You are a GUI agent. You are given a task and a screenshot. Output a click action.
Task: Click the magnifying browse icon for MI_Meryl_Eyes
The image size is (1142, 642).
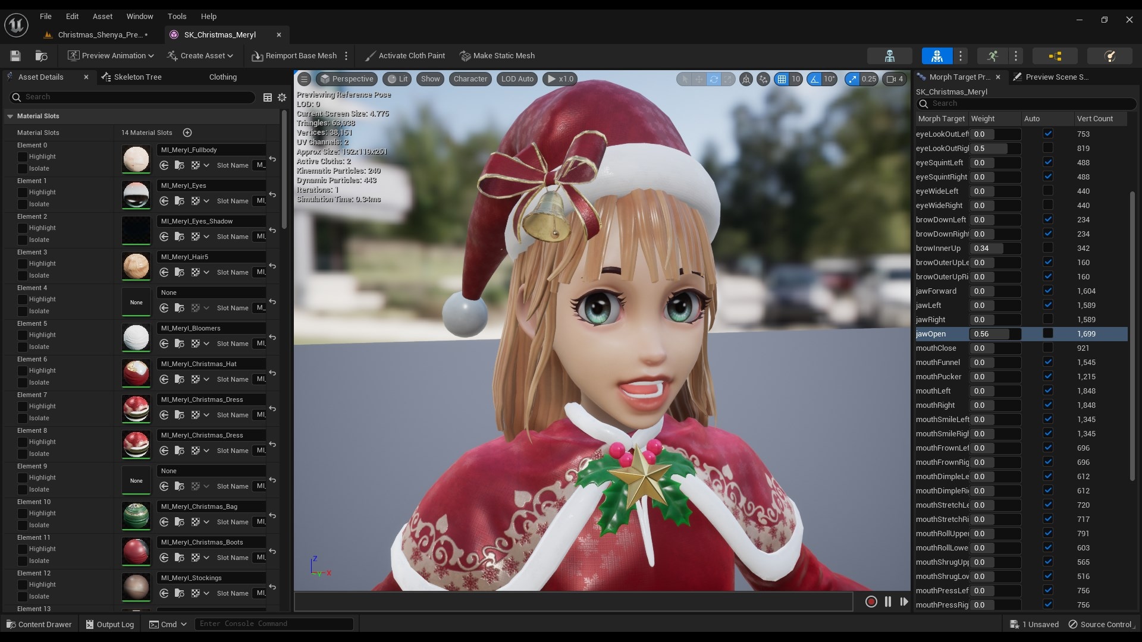pyautogui.click(x=180, y=201)
